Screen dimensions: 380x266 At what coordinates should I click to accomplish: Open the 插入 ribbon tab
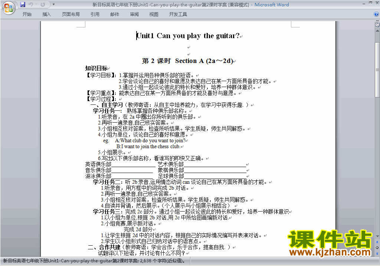click(46, 14)
